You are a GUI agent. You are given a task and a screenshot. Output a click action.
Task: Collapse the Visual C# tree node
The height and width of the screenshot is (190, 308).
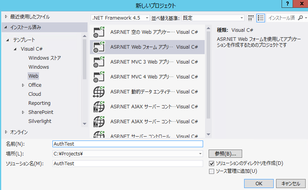[15, 49]
